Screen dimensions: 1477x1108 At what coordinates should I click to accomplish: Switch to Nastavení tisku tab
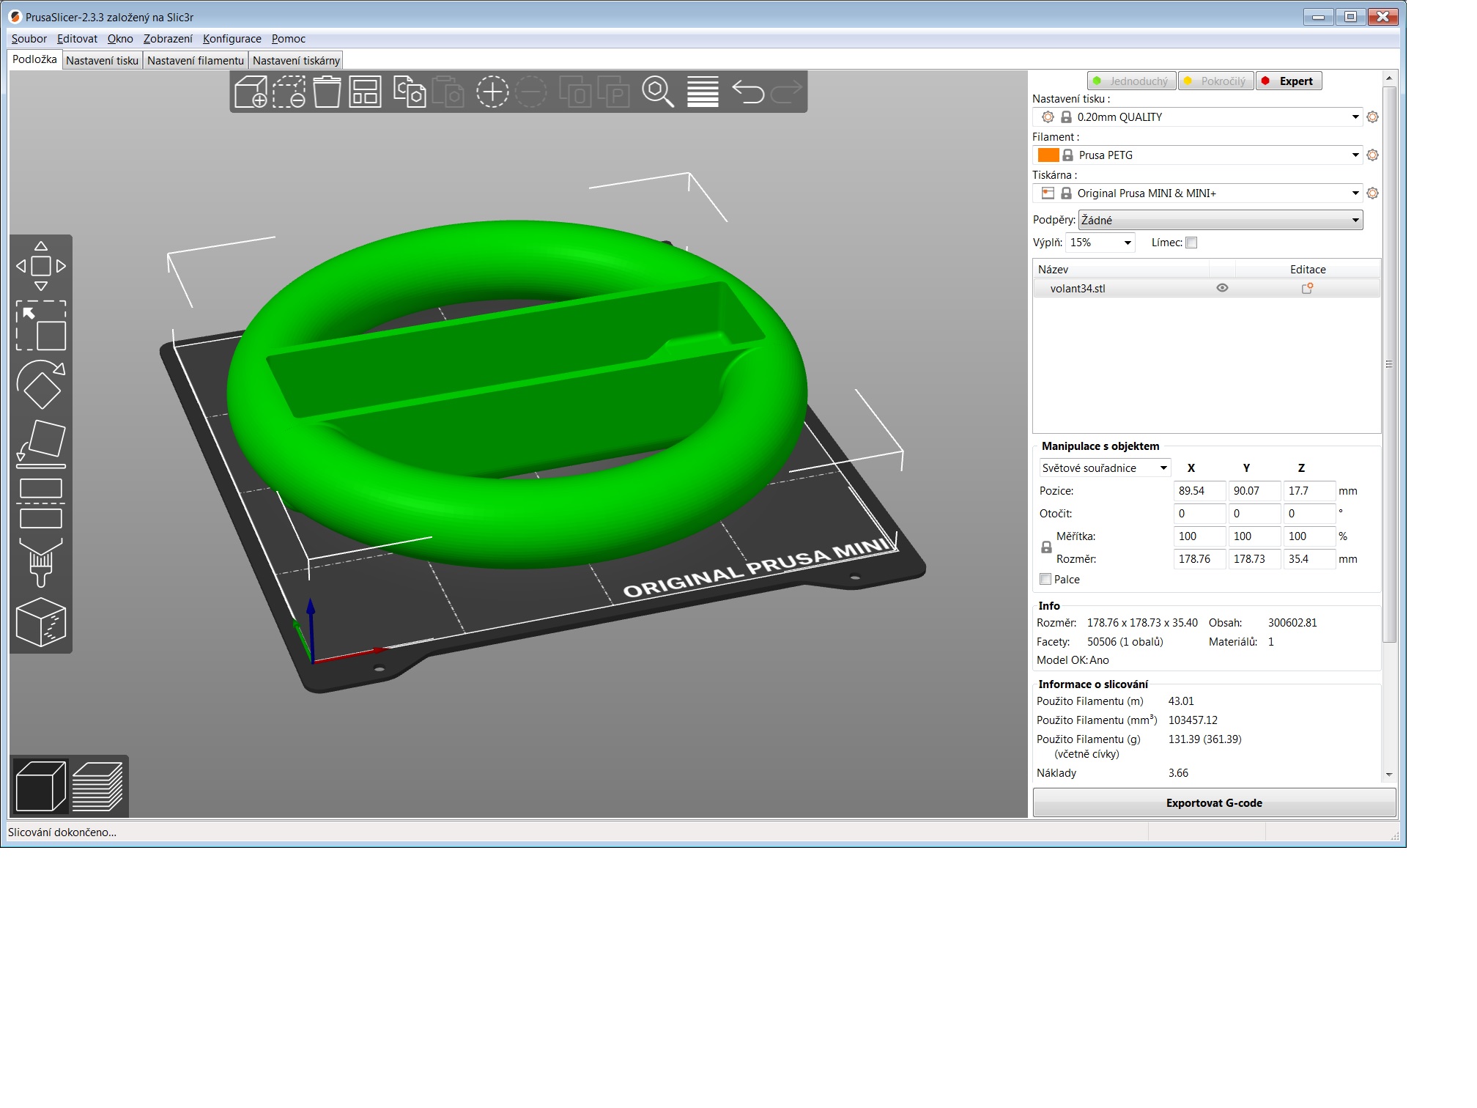point(102,61)
